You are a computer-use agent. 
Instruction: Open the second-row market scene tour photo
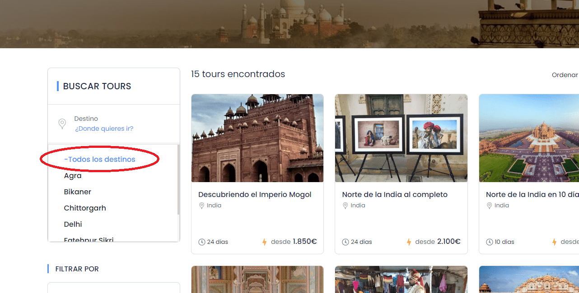(401, 279)
